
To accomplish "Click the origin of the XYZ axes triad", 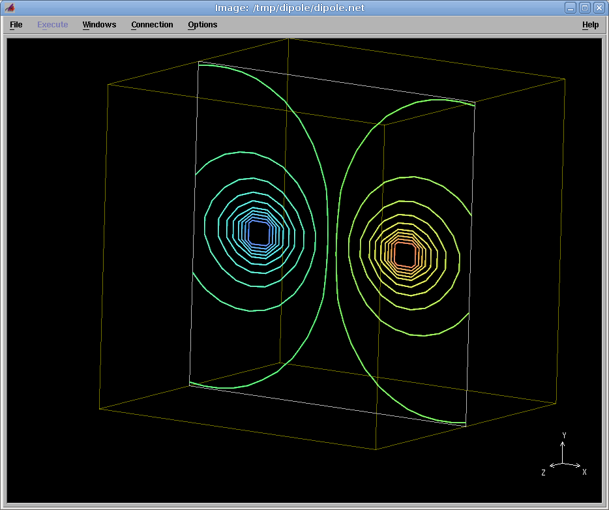I will tap(563, 464).
